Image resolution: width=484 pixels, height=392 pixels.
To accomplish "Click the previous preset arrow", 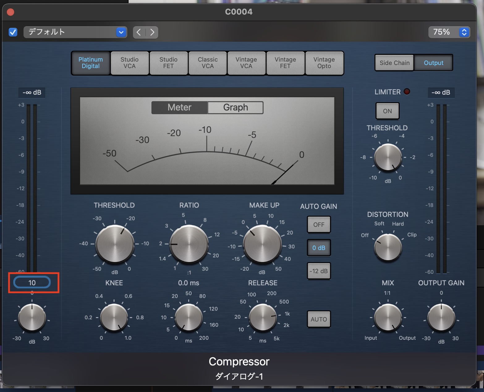I will (139, 32).
